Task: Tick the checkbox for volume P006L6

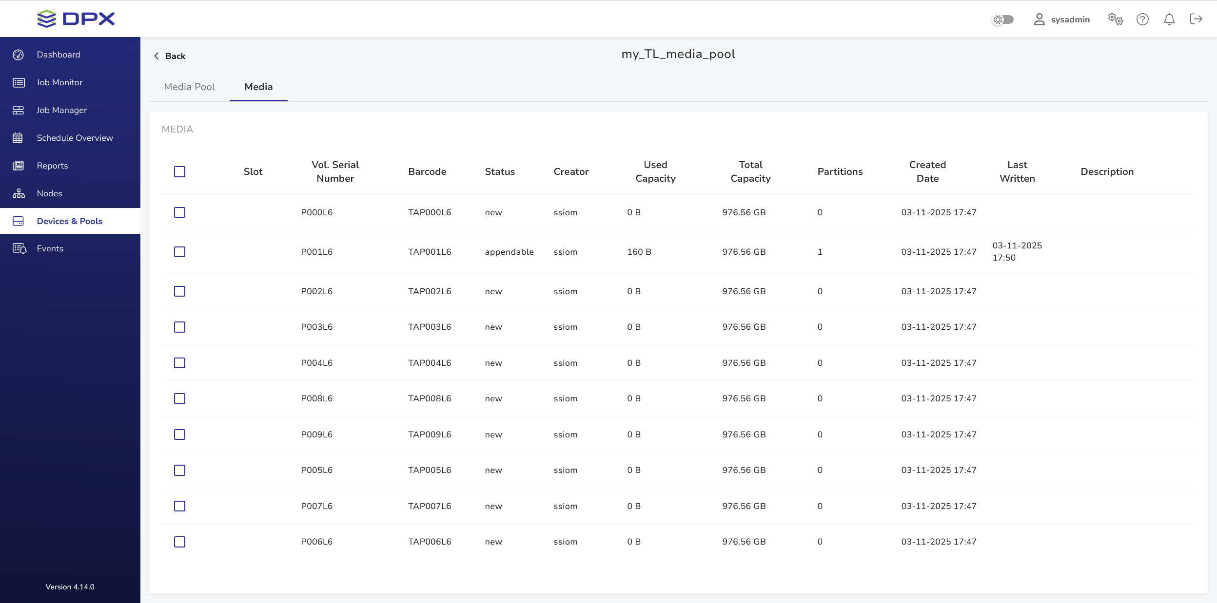Action: pyautogui.click(x=179, y=542)
